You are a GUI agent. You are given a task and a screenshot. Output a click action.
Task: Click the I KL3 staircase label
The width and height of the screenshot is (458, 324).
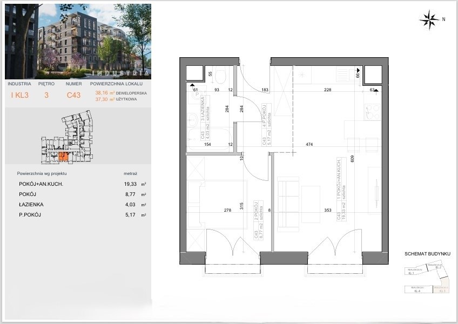(21, 96)
